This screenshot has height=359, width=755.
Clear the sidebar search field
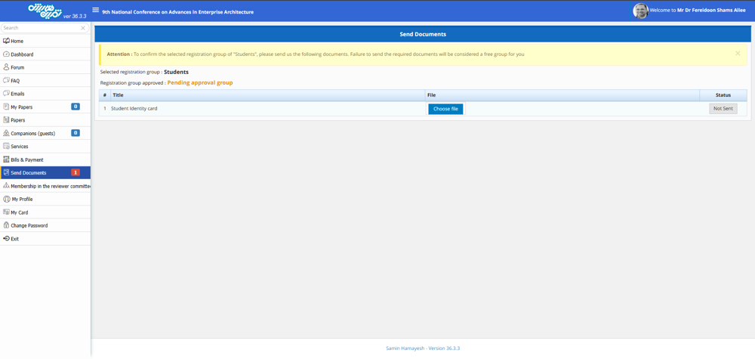pos(83,28)
